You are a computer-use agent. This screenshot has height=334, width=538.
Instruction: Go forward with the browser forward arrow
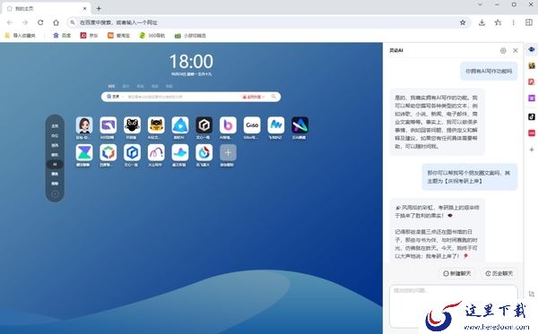(25, 22)
